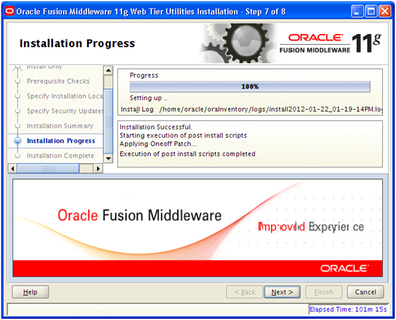Viewport: 396px width, 320px height.
Task: Select Specify Installation Location step
Action: (x=65, y=96)
